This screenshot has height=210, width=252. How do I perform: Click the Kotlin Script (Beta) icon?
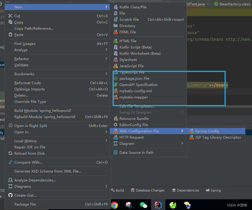116,47
